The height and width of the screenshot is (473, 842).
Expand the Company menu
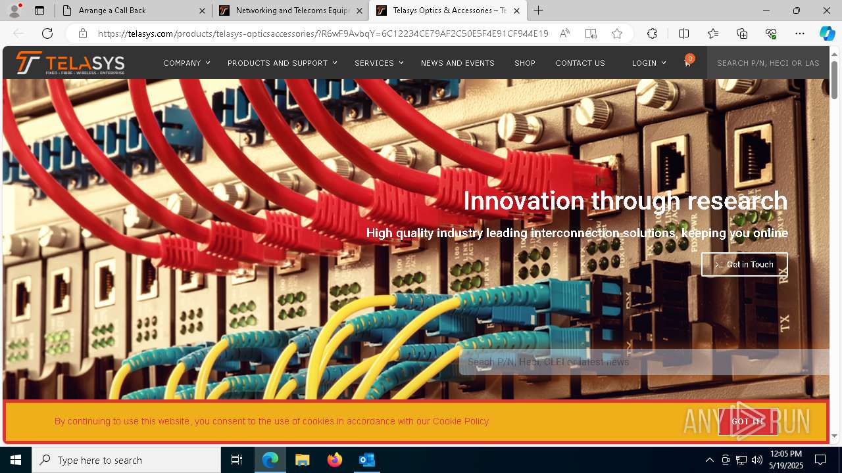point(187,63)
